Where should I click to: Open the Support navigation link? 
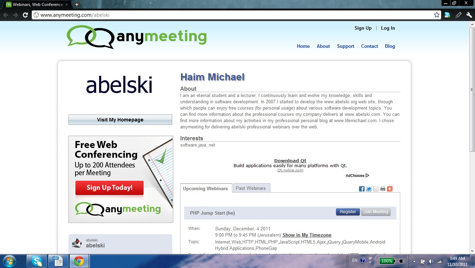pyautogui.click(x=345, y=46)
